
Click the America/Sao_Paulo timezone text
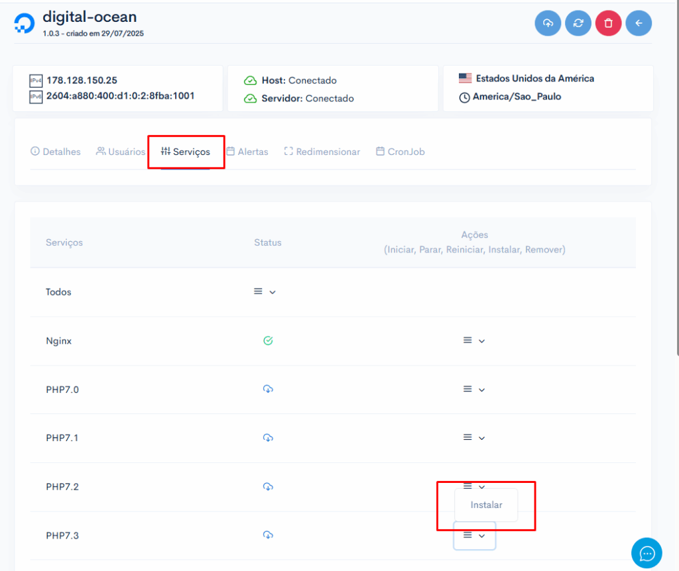[x=517, y=97]
